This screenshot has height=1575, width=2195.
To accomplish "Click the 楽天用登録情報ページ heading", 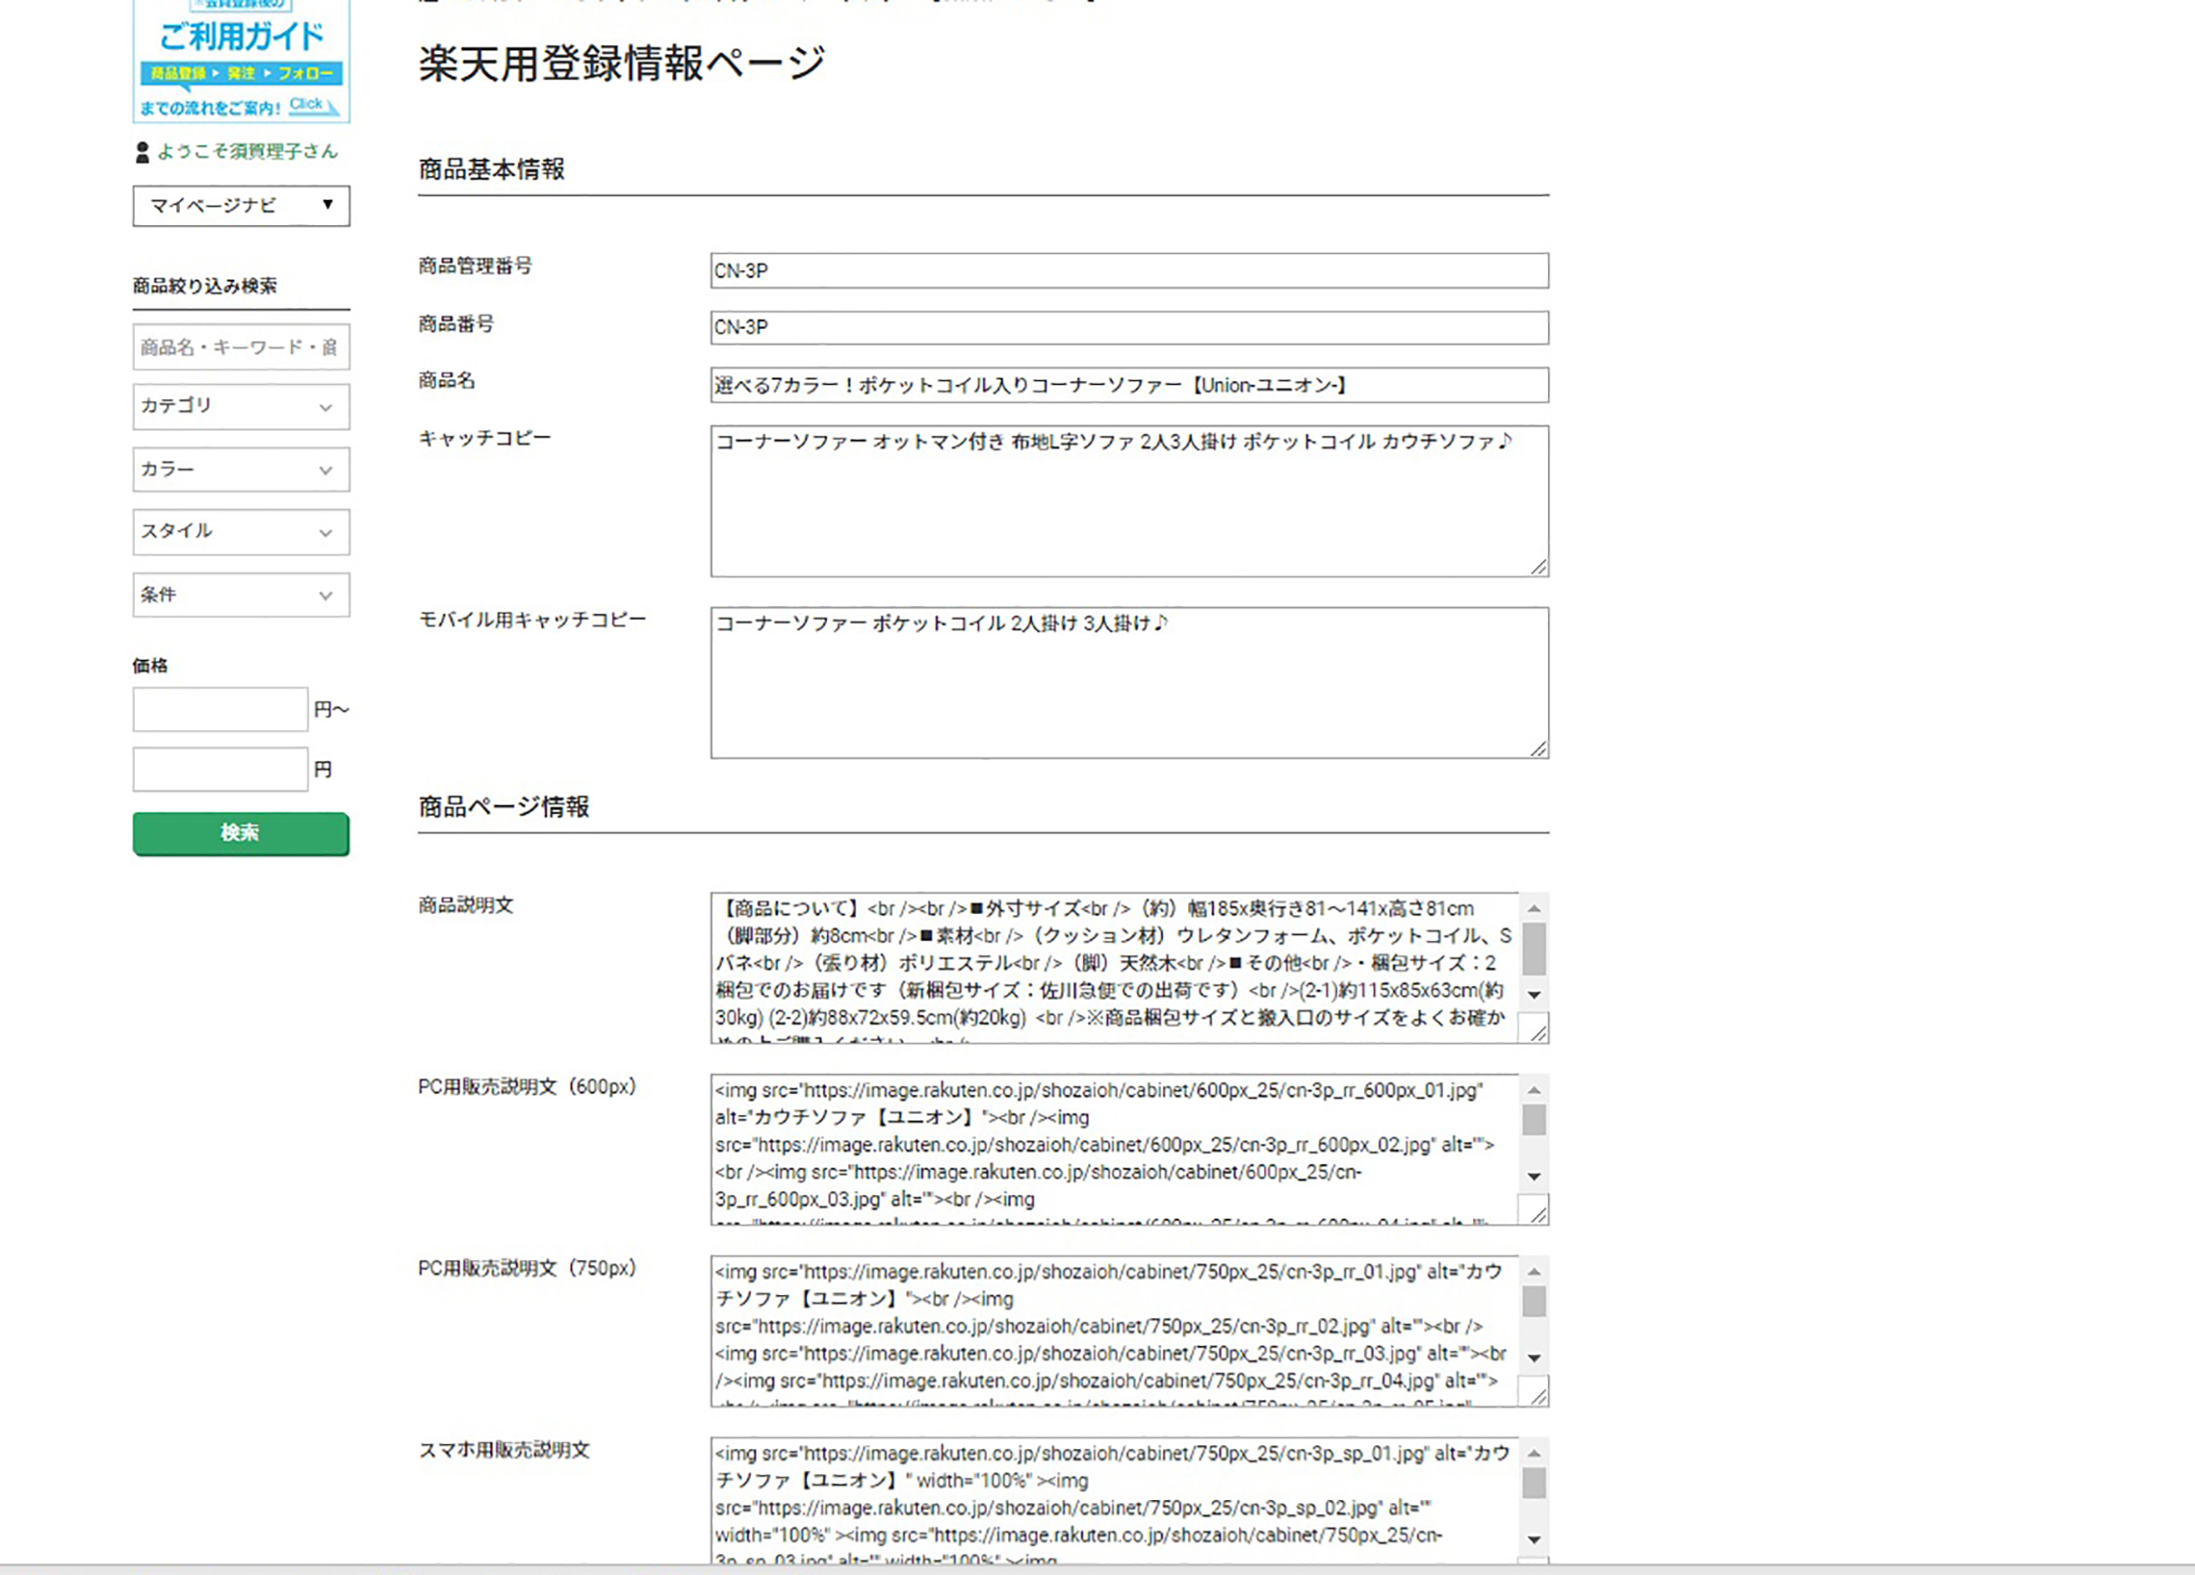I will coord(621,64).
